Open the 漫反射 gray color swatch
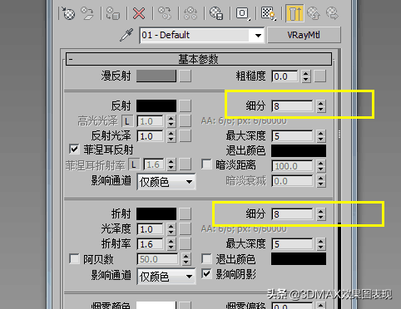Viewport: 401px width, 309px height. 156,76
